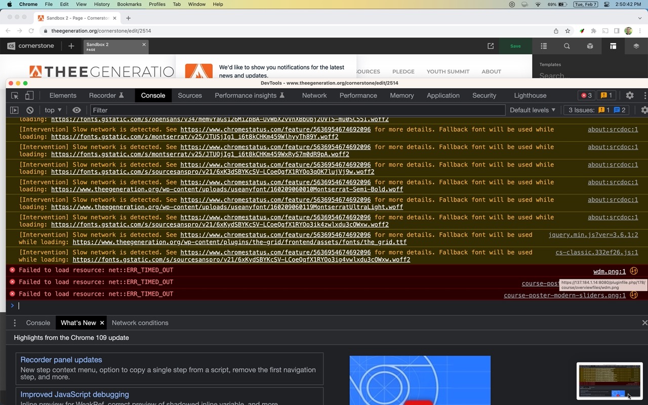Open the Bookmarks menu in menu bar

pos(129,4)
